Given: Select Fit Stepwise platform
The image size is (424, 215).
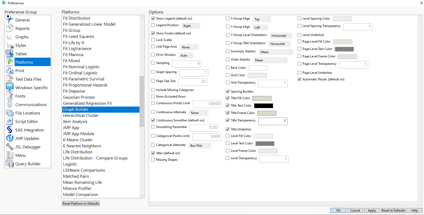Looking at the screenshot, I should pos(101,91).
